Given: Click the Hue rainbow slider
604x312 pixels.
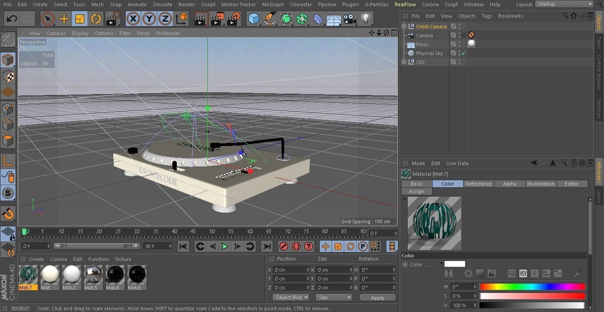Looking at the screenshot, I should (532, 287).
